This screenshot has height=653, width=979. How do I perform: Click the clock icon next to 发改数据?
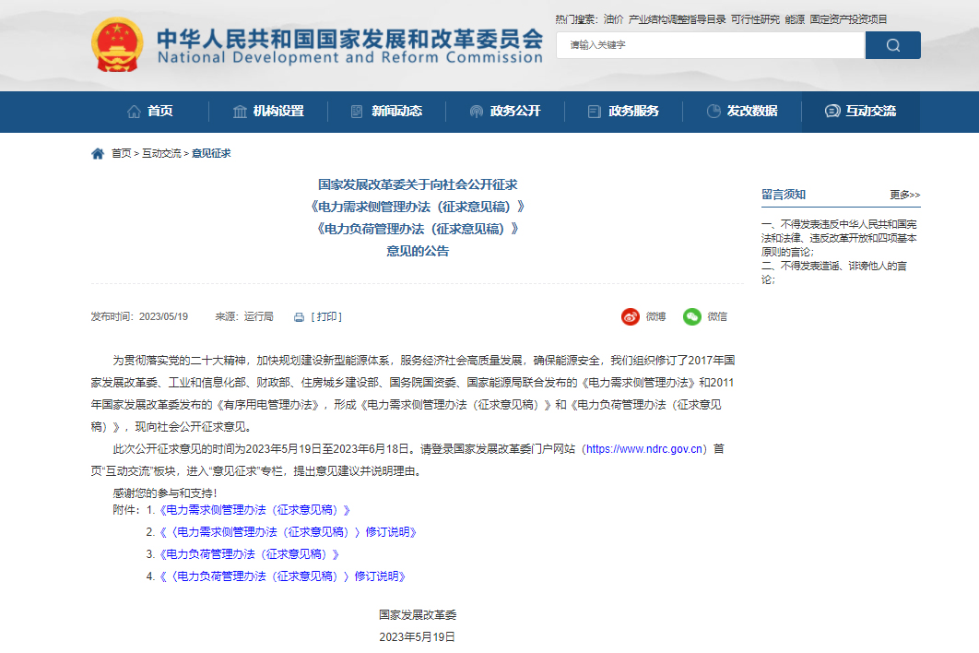pos(712,112)
